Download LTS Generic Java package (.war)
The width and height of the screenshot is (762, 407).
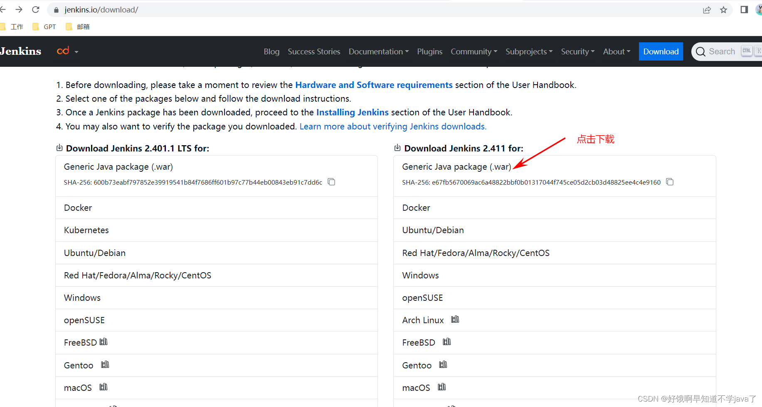118,166
